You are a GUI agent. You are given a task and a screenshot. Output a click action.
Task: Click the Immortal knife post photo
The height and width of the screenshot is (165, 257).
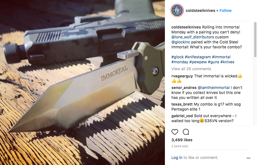[82, 82]
